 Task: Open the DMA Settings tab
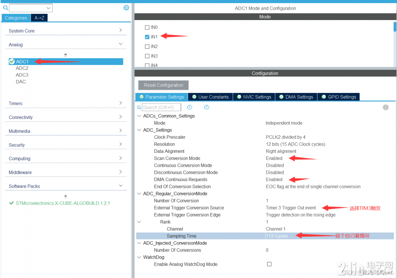[296, 97]
